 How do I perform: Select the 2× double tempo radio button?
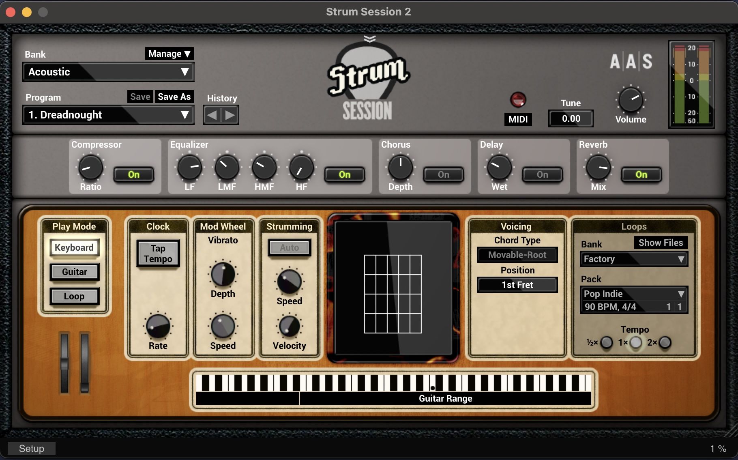tap(665, 342)
